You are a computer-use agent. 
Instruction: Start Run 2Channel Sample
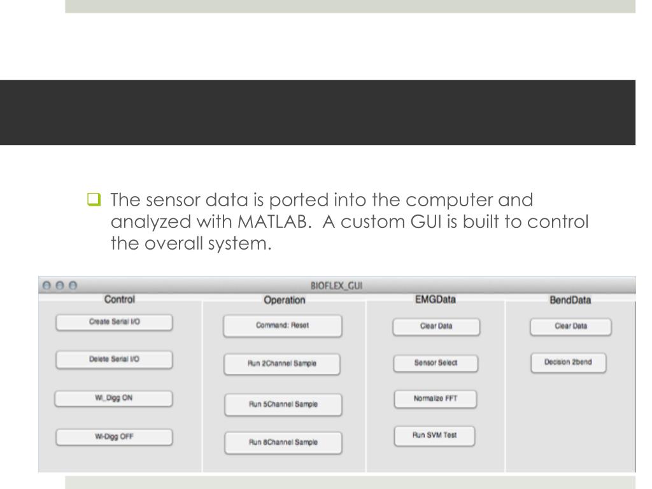pos(282,364)
